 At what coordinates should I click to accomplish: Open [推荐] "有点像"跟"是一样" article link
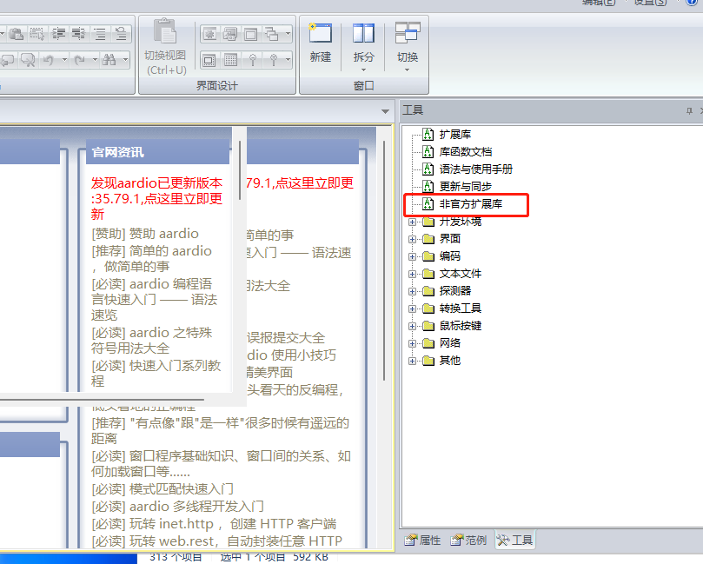pos(220,430)
